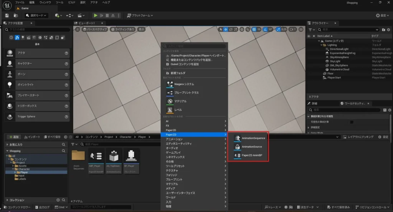Select the Trigger Sphere item

click(37, 117)
